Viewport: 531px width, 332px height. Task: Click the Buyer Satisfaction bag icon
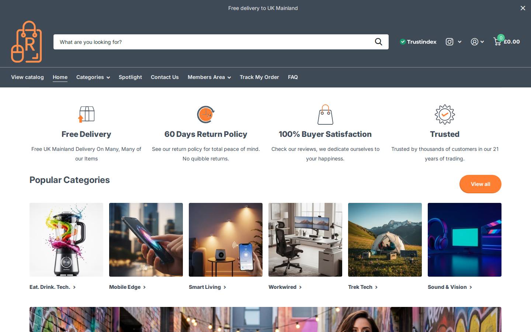point(325,114)
